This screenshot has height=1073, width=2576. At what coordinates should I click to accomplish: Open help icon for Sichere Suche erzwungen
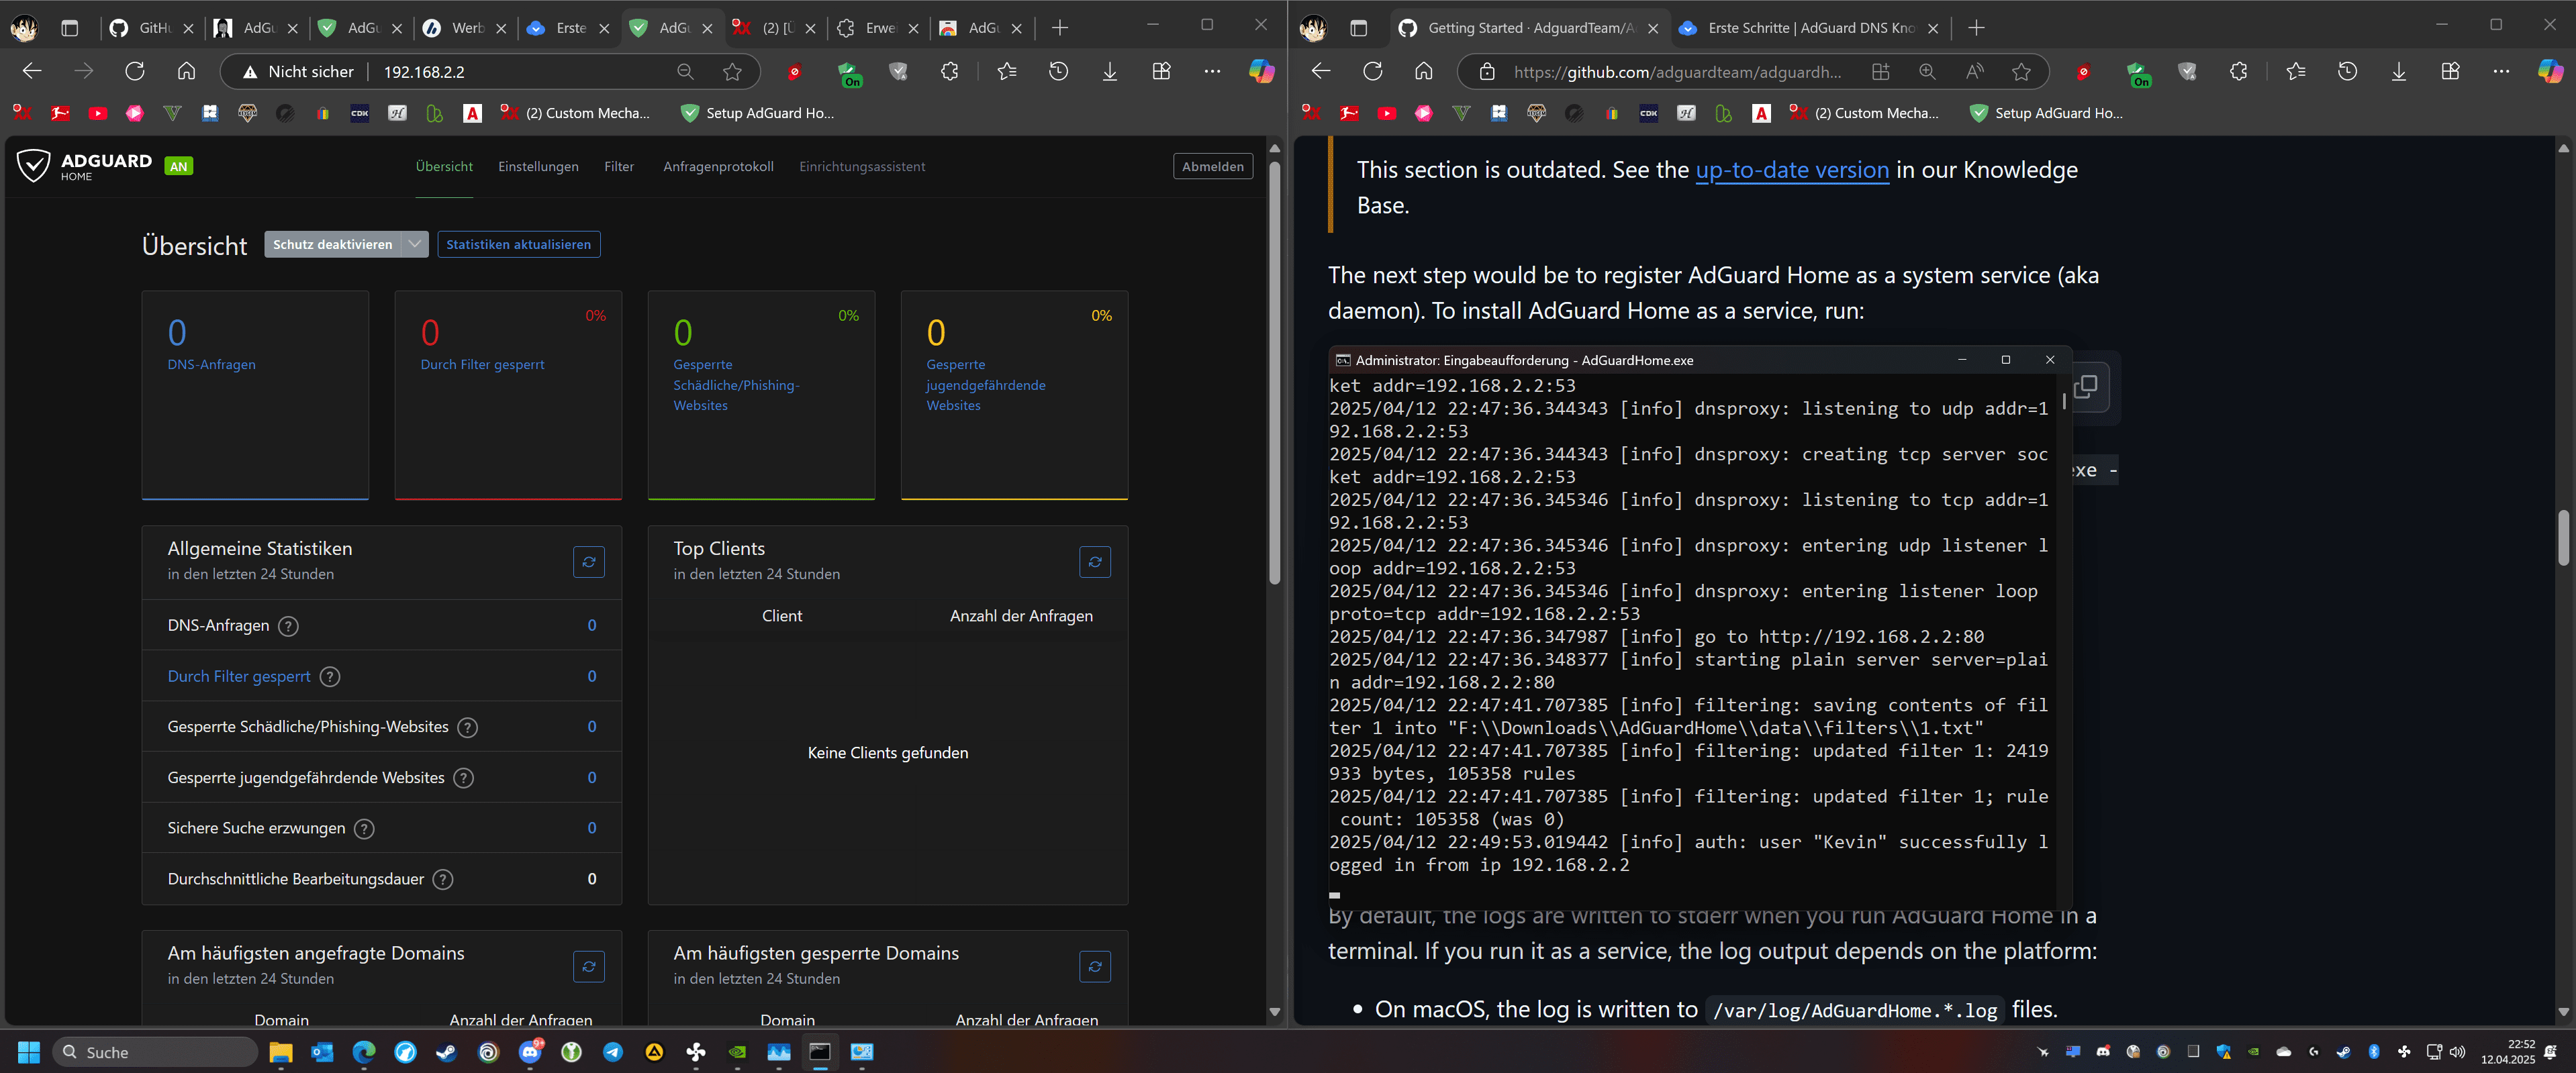365,828
